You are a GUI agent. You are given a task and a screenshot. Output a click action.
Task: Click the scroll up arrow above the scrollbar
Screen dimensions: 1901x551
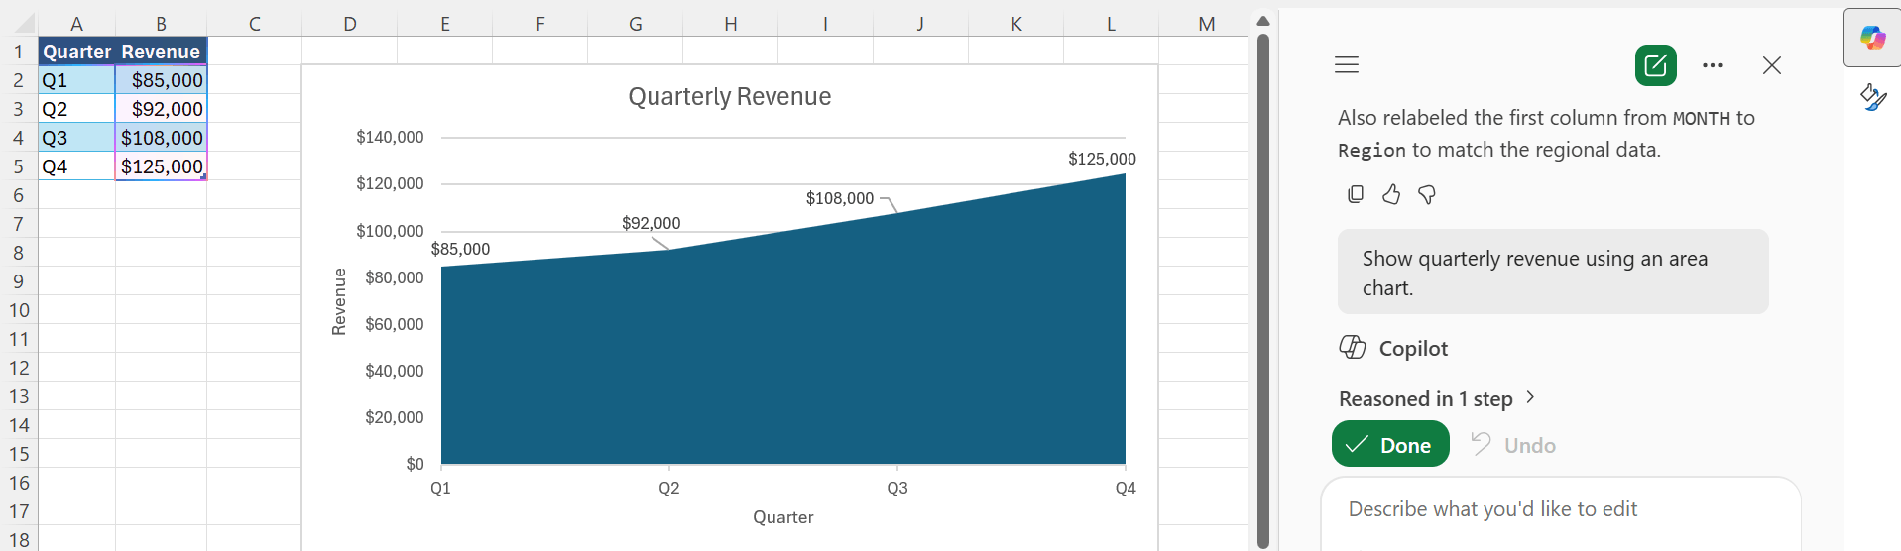point(1263,20)
